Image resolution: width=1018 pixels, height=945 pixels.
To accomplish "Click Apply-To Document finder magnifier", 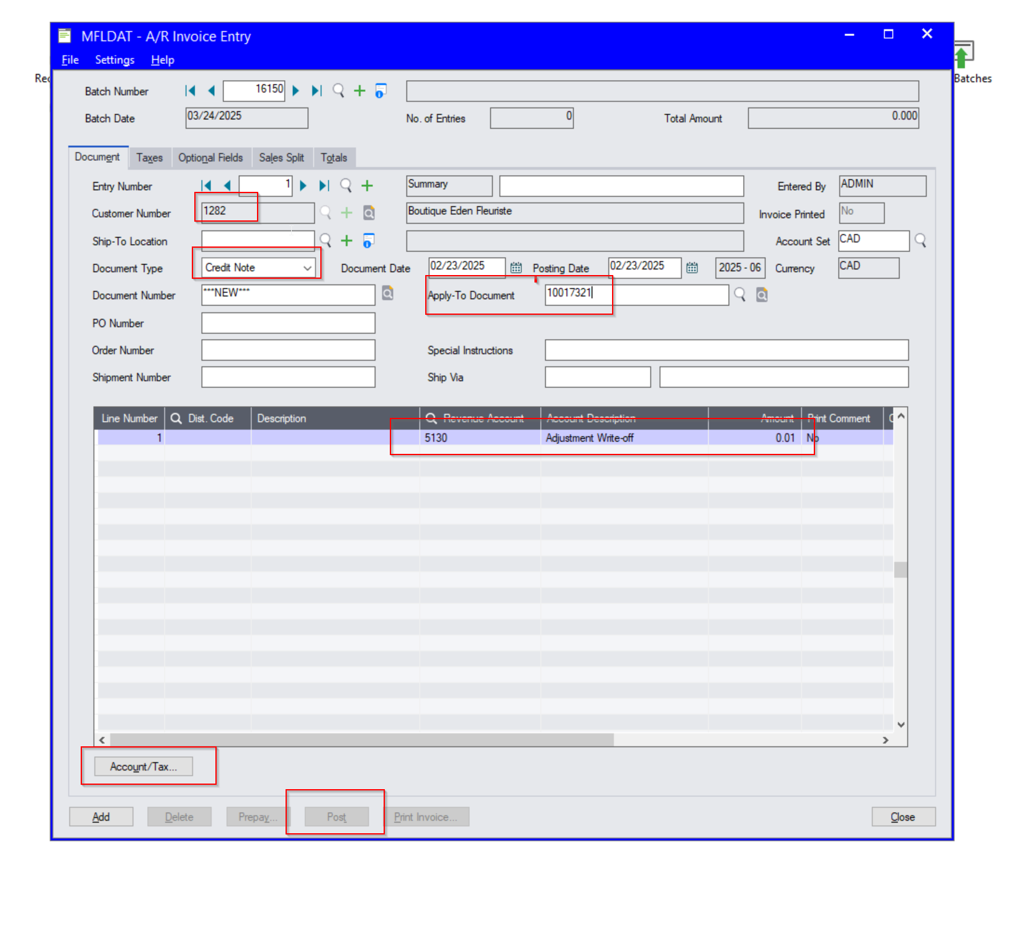I will tap(739, 294).
